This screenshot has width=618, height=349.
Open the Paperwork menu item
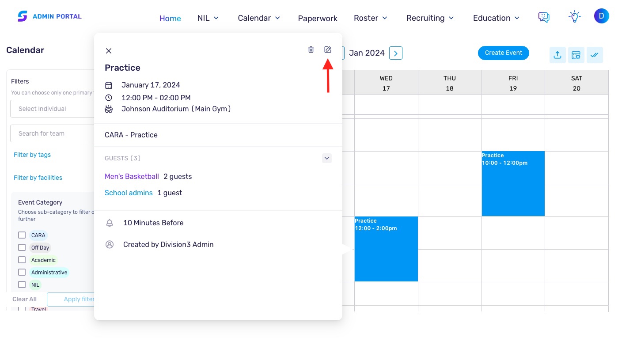(x=318, y=19)
